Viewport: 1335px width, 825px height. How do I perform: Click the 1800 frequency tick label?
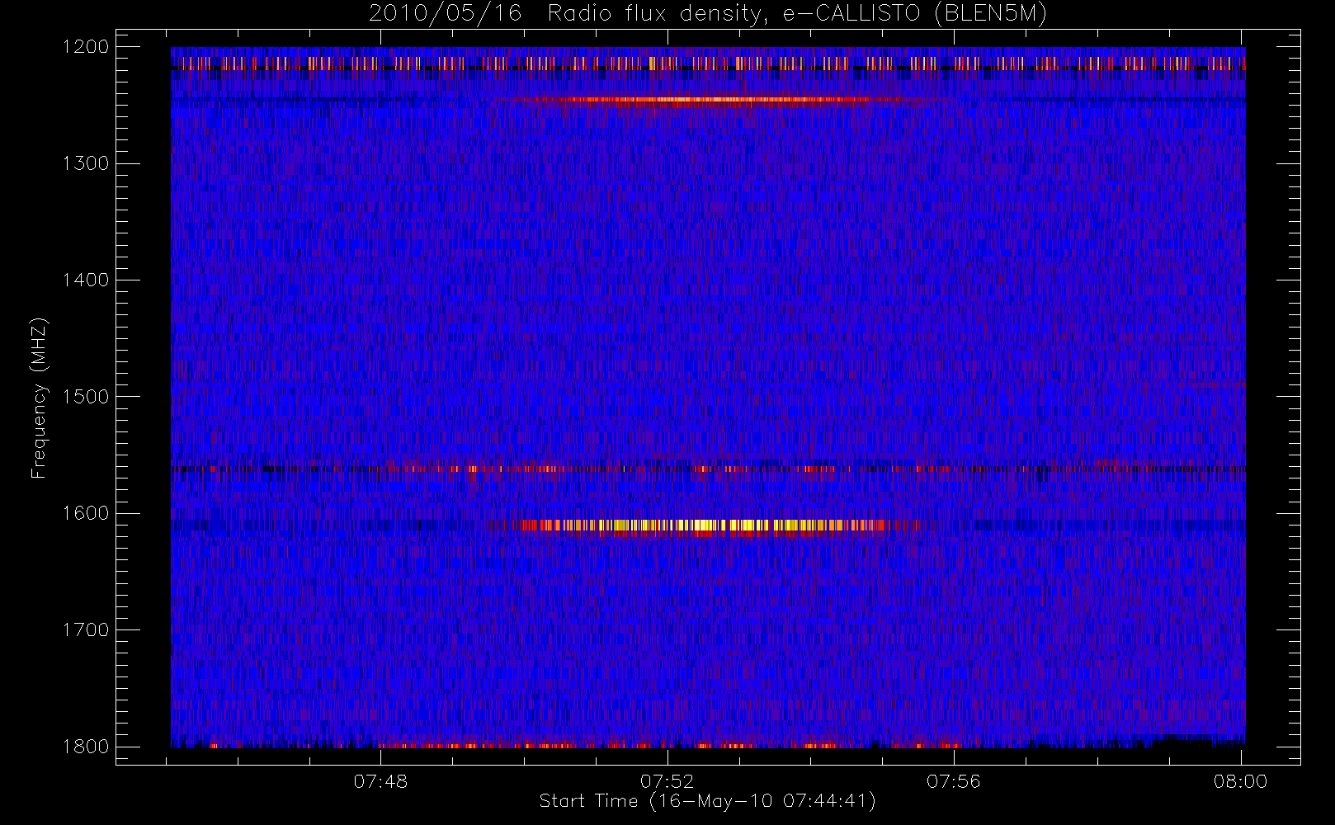86,746
